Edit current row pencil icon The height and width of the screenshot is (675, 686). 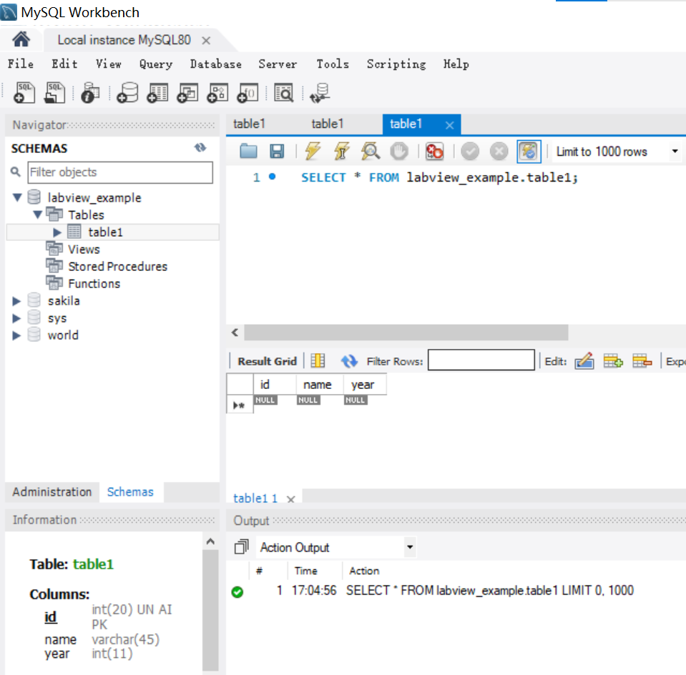click(x=584, y=361)
